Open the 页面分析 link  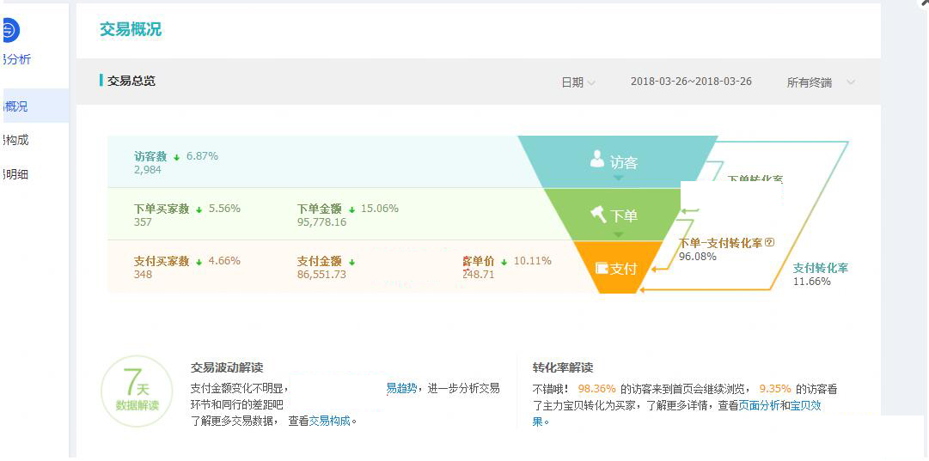759,406
